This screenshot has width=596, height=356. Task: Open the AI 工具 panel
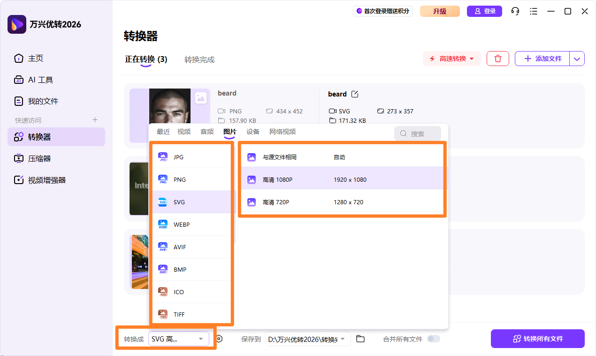point(39,80)
